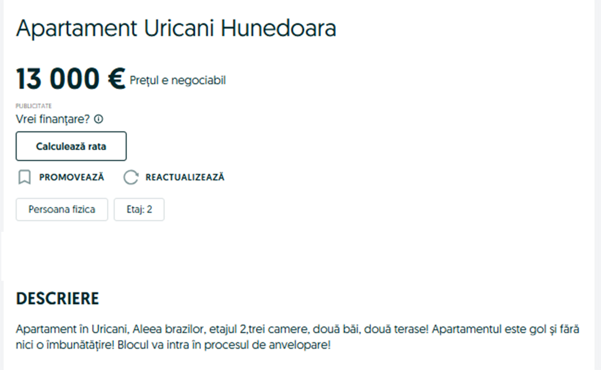Click the Apartament Uricani Hunedoara title
Image resolution: width=601 pixels, height=370 pixels.
[x=176, y=29]
